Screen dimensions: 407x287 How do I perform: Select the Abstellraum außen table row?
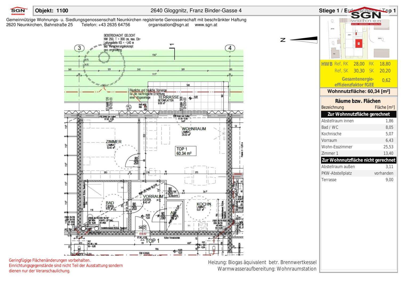tap(359, 167)
